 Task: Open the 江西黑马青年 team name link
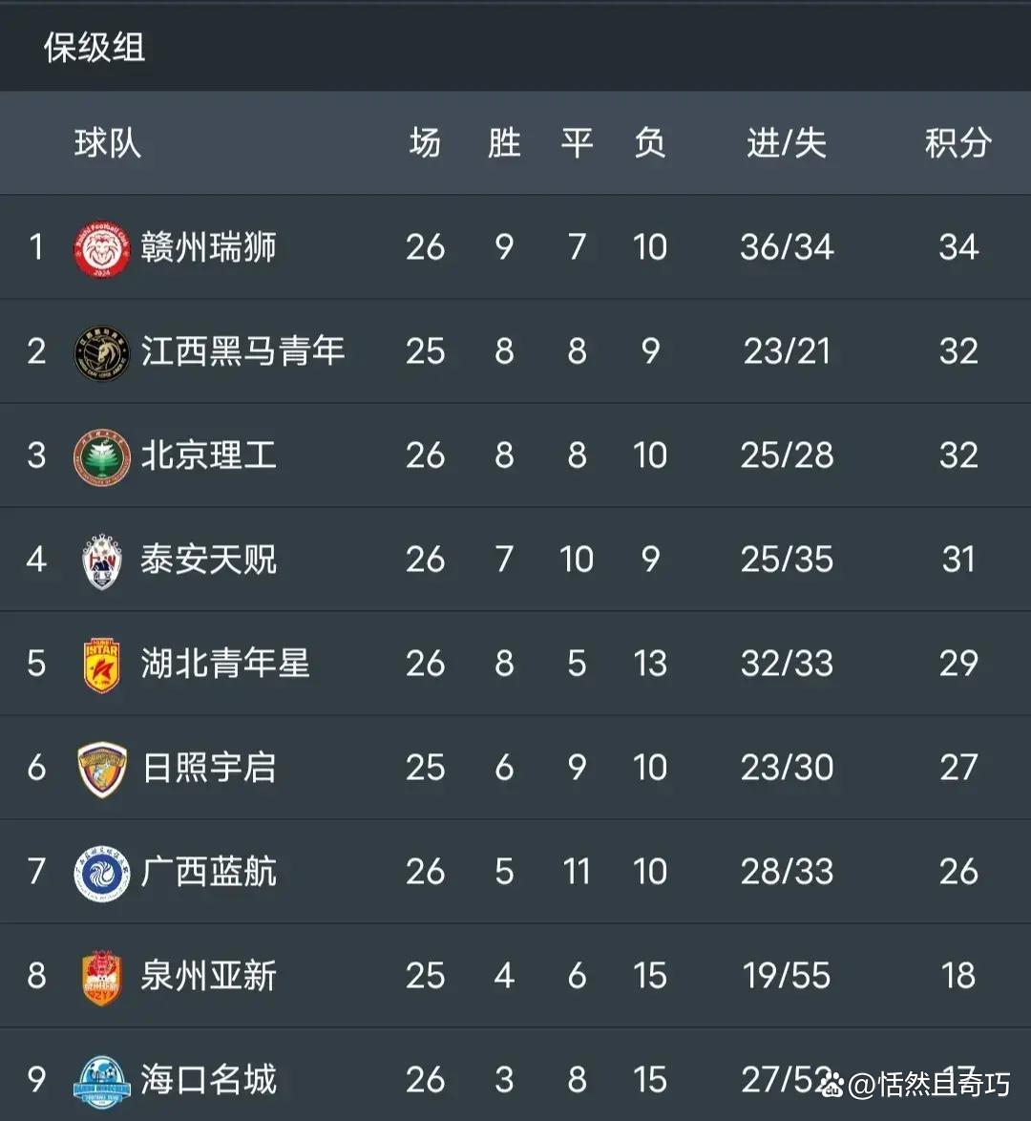(242, 352)
